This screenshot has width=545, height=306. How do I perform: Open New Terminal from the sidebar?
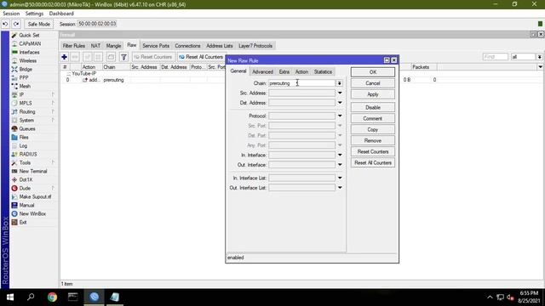click(x=33, y=171)
